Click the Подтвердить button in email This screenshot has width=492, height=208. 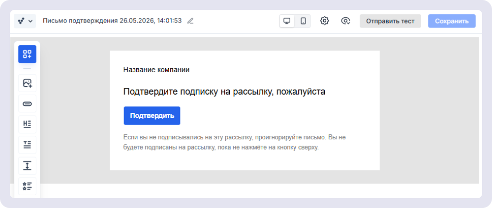[152, 116]
